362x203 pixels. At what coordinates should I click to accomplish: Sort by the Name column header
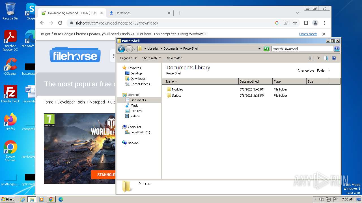click(x=200, y=81)
